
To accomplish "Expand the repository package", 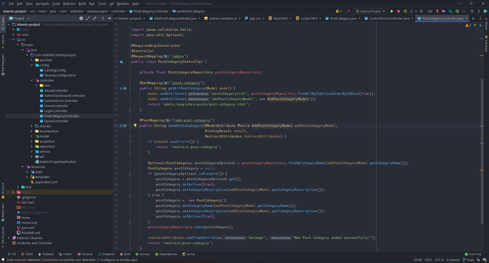I will [32, 146].
